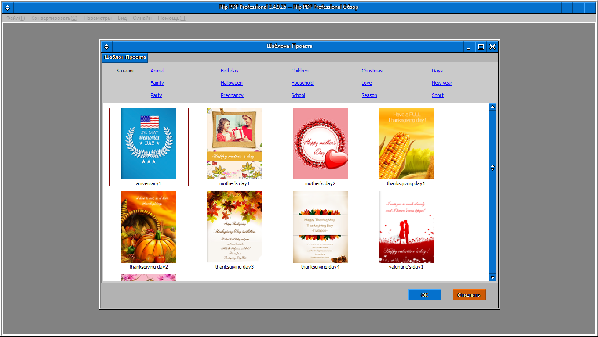Maximize the Шаблоны Проекта dialog
The height and width of the screenshot is (337, 598).
pyautogui.click(x=481, y=47)
